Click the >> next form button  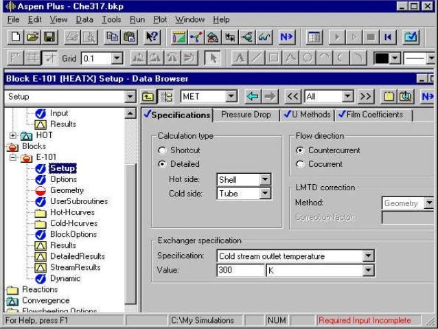click(x=365, y=97)
